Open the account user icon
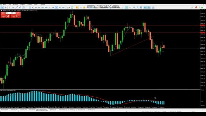The width and height of the screenshot is (206, 116). (200, 7)
